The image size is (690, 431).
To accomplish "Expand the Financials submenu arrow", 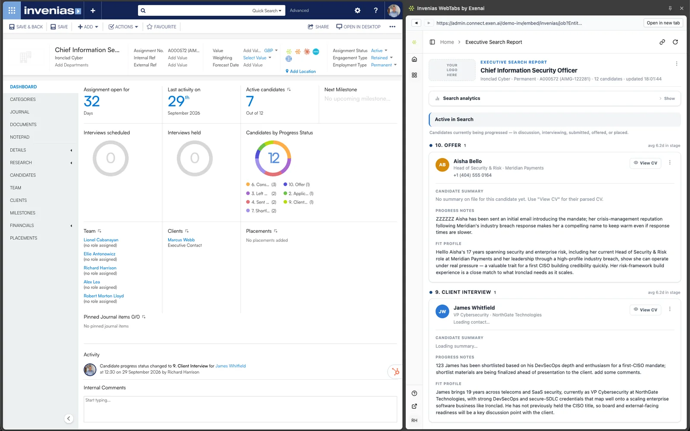I will 71,225.
